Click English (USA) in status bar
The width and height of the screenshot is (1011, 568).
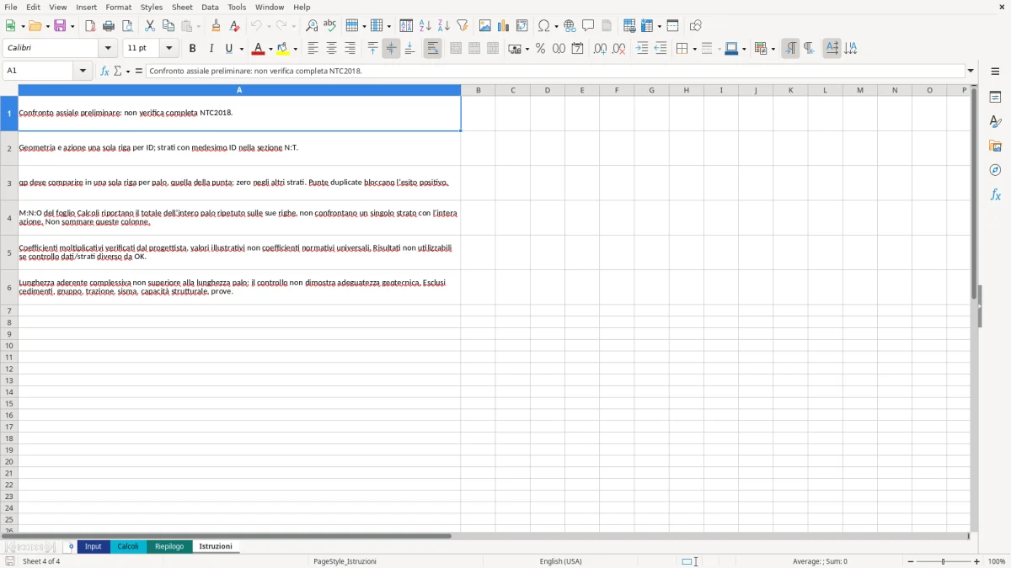(x=560, y=561)
